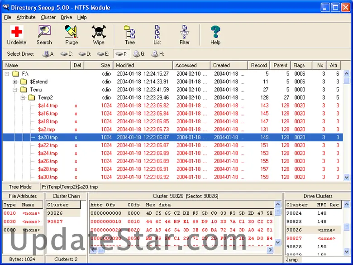
Task: Click hex row at offset 0000000010
Action: 181,222
